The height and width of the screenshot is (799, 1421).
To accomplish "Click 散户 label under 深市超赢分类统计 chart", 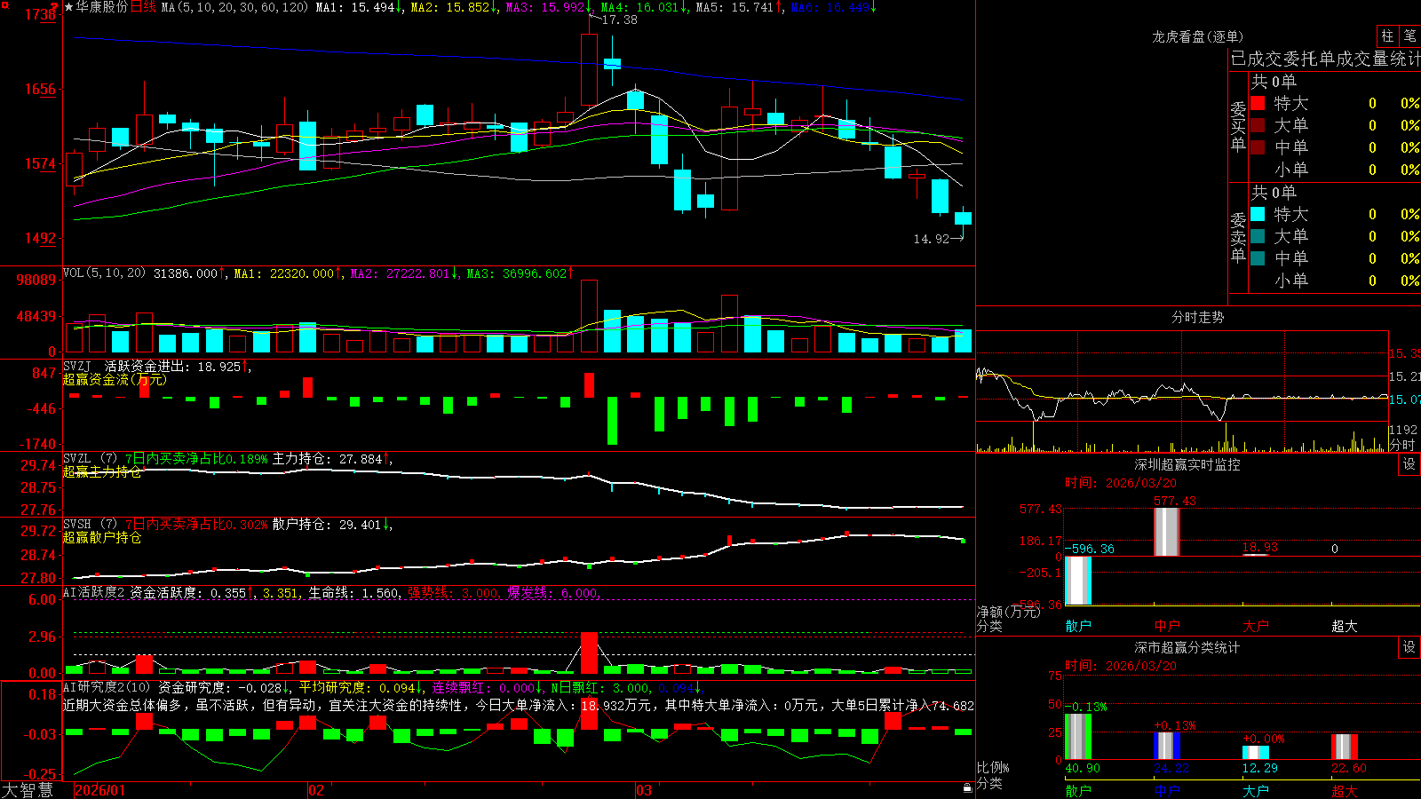I will pyautogui.click(x=1078, y=790).
